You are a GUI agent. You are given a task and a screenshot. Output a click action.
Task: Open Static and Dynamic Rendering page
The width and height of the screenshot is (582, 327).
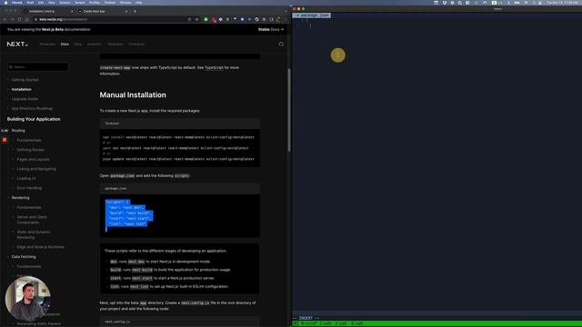click(34, 234)
